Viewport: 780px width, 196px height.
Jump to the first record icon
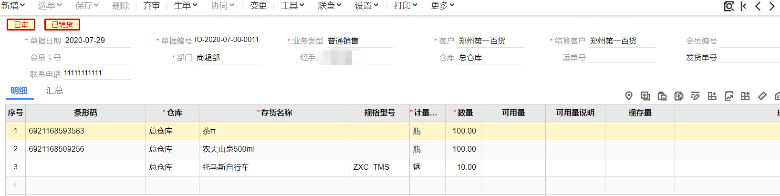click(x=743, y=6)
